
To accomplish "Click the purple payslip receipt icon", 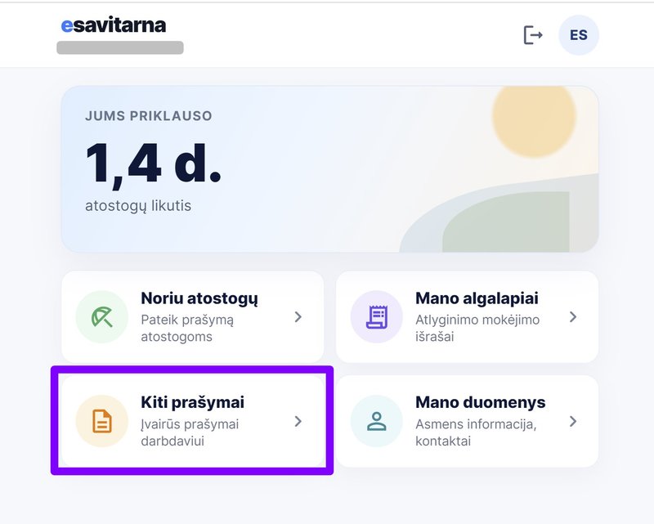I will [377, 316].
